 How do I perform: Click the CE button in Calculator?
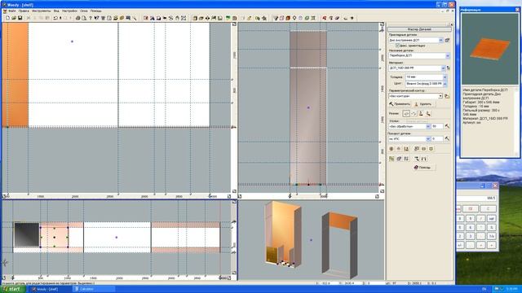click(x=471, y=208)
